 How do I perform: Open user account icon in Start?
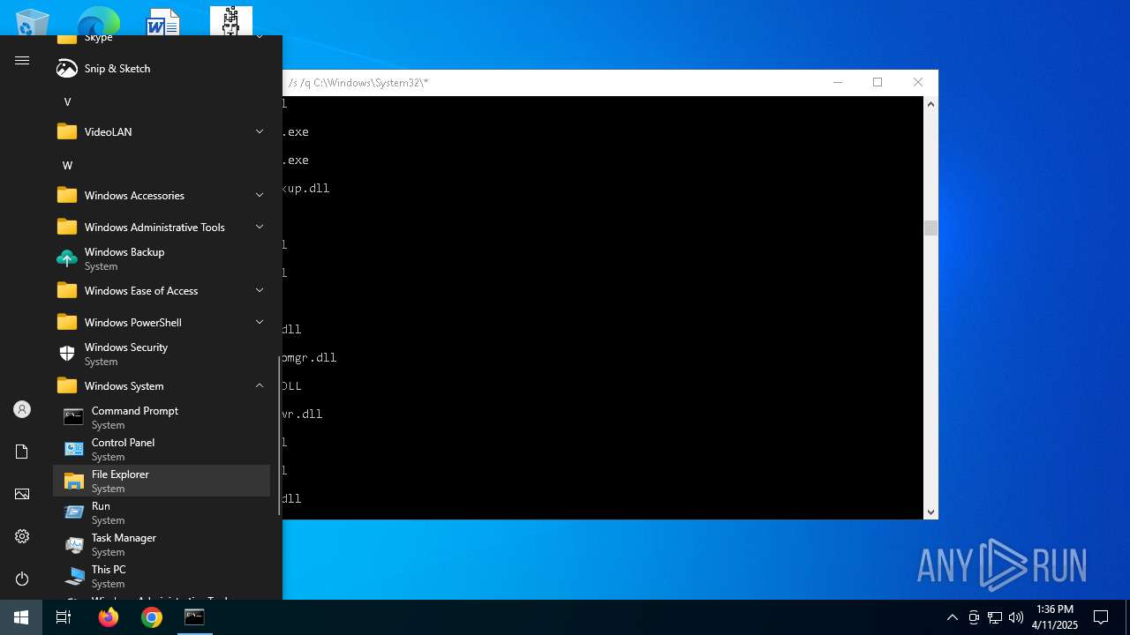point(22,409)
